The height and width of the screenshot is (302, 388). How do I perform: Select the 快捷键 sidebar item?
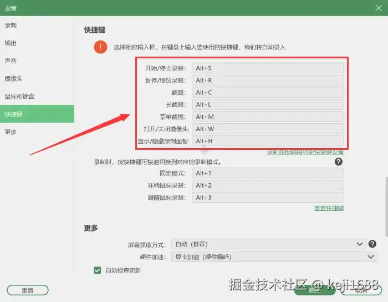pyautogui.click(x=37, y=114)
